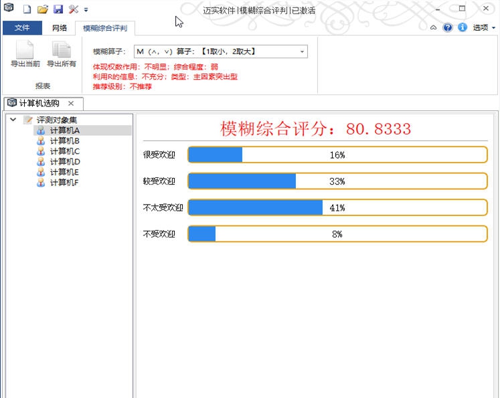This screenshot has height=398, width=500.
Task: Select 计算机D in the tree
Action: [65, 162]
